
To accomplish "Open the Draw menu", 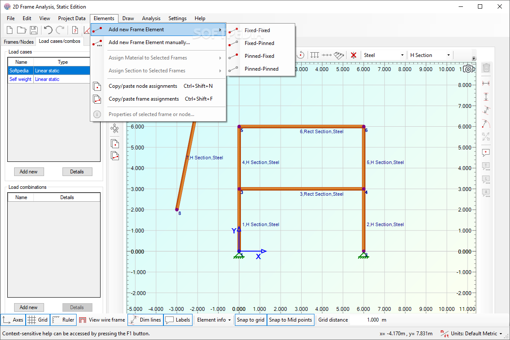I will tap(128, 18).
